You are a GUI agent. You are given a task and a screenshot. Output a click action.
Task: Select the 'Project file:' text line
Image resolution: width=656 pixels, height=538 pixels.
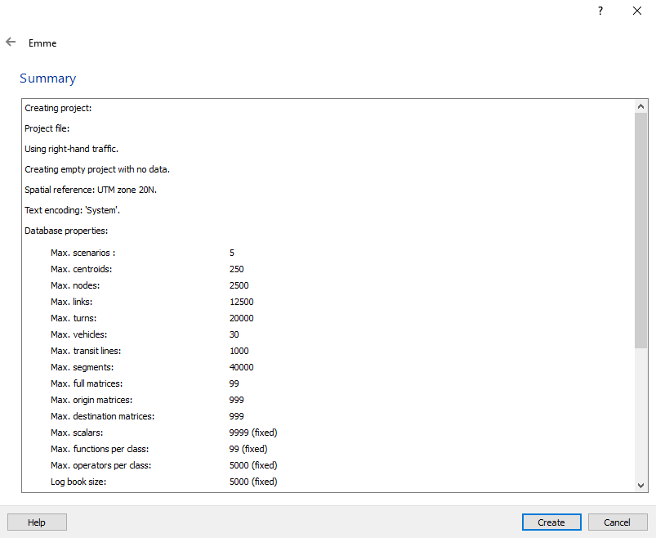[x=47, y=128]
